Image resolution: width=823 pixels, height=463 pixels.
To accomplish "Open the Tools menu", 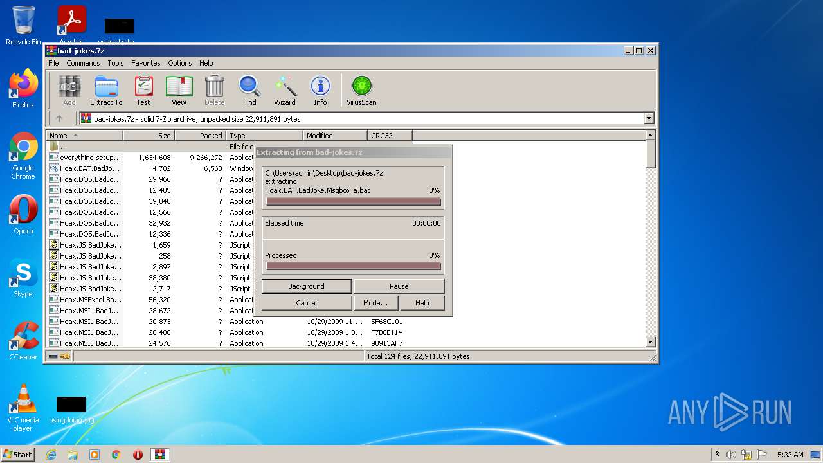I will [116, 63].
